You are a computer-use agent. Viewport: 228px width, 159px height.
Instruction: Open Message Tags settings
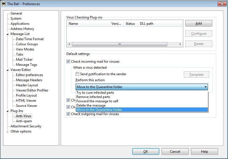(x=27, y=64)
